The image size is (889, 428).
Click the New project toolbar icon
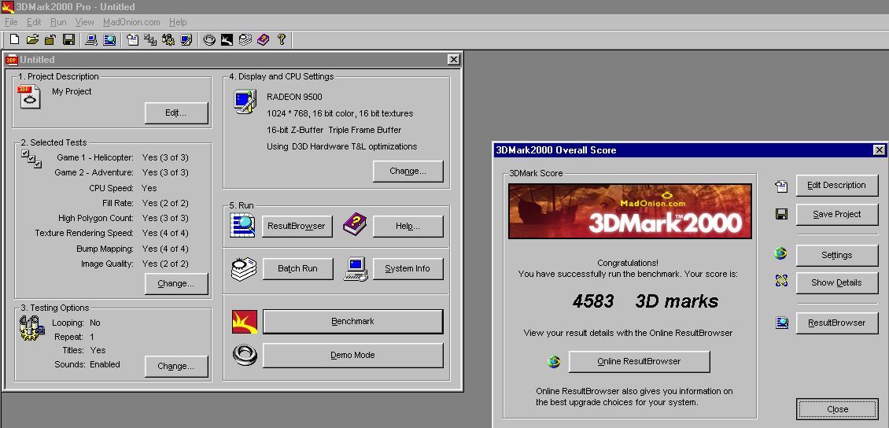[15, 39]
